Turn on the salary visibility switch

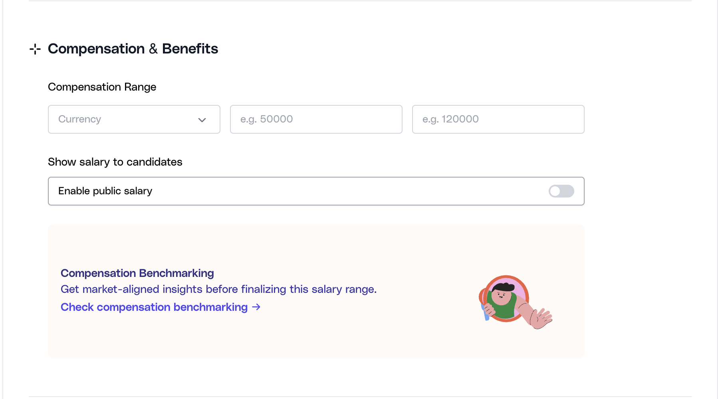pyautogui.click(x=561, y=191)
